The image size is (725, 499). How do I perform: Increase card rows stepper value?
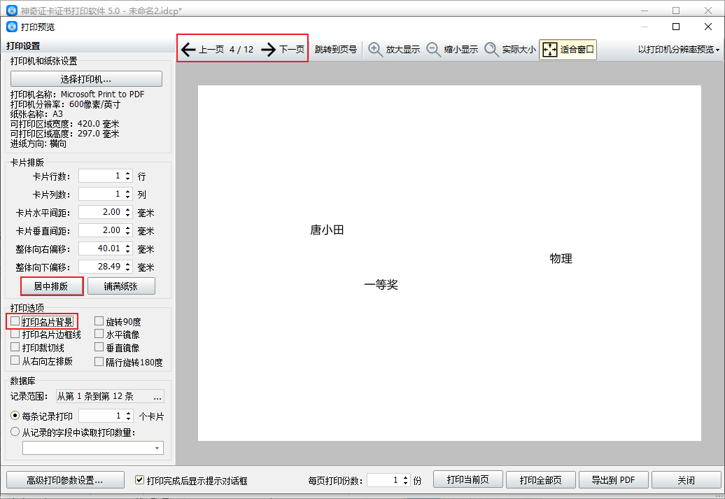[x=128, y=174]
